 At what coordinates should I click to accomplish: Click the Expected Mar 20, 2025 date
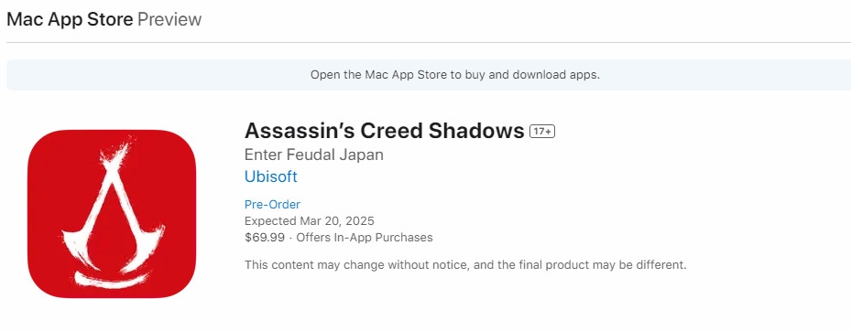click(310, 221)
